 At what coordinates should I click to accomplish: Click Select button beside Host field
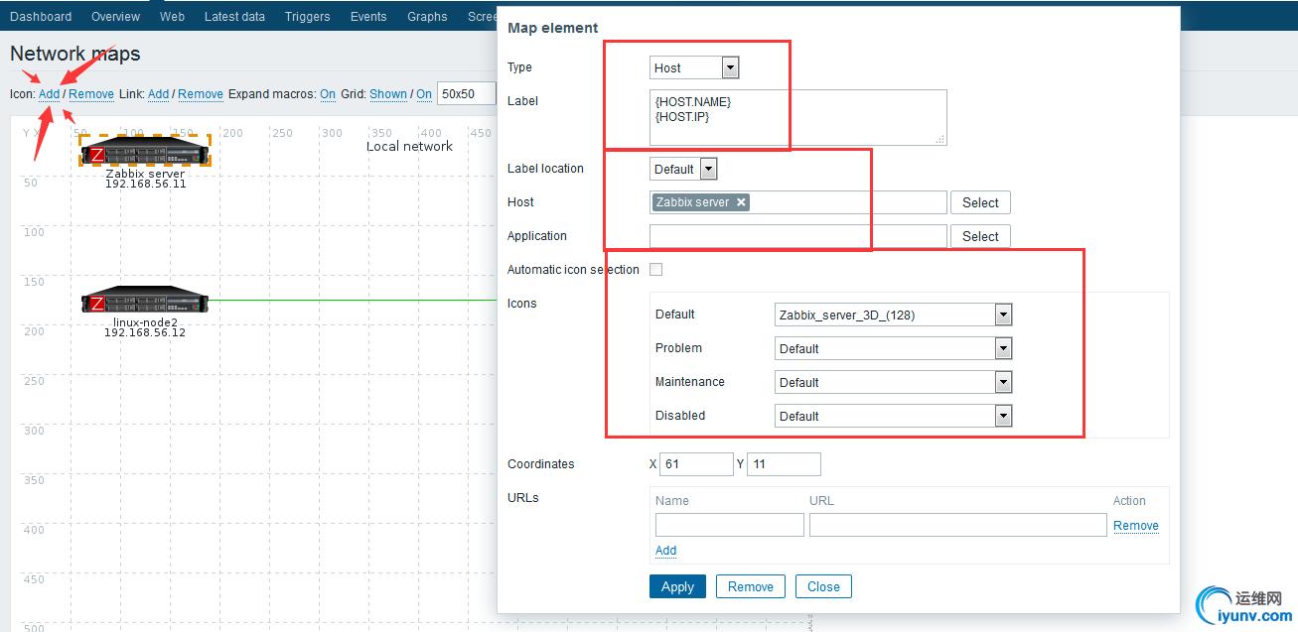pyautogui.click(x=980, y=202)
